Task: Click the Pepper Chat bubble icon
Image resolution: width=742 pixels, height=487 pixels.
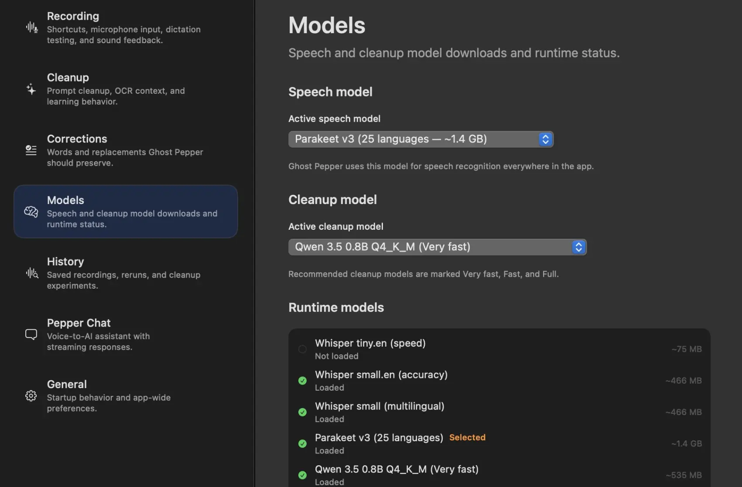Action: click(31, 334)
